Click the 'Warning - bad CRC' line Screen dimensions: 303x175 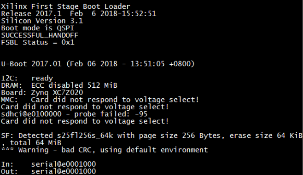point(105,150)
